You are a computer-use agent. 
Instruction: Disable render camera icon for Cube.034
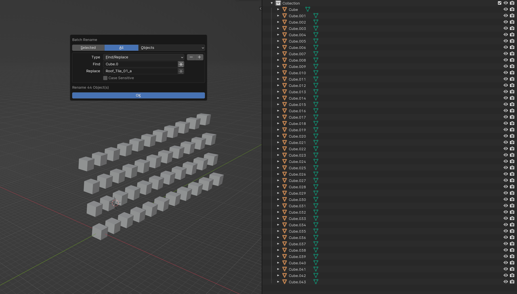pyautogui.click(x=512, y=225)
